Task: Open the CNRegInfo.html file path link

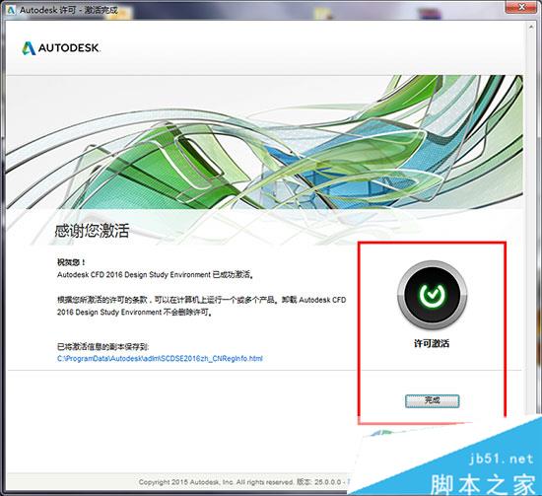Action: click(160, 358)
